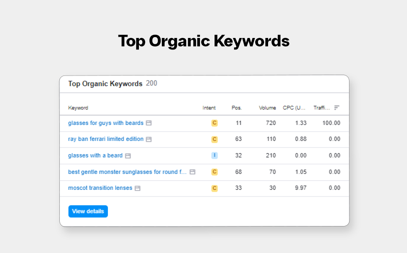The width and height of the screenshot is (407, 253).
Task: Click SERP icon next to 'ray ban ferrari limited edition'
Action: point(149,140)
